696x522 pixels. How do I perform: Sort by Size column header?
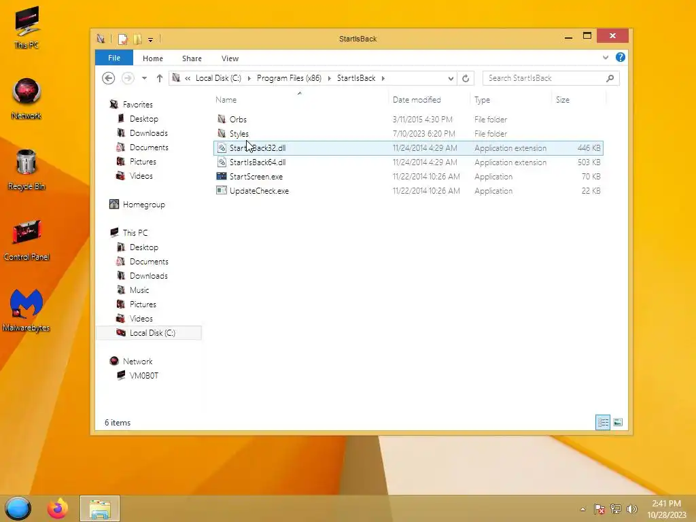pos(579,100)
